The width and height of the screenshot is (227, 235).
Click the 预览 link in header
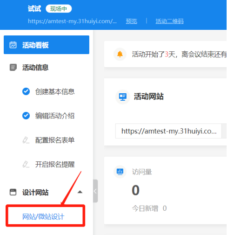[132, 21]
